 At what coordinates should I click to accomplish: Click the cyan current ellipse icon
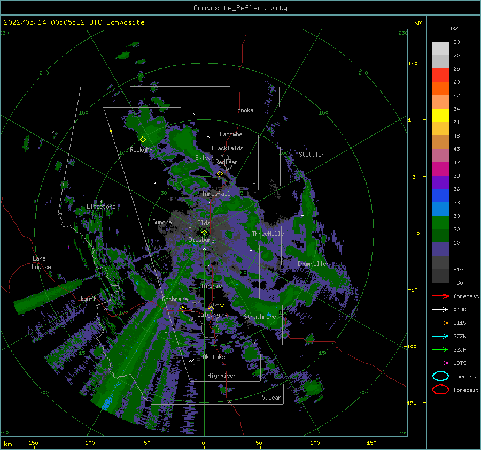440,376
